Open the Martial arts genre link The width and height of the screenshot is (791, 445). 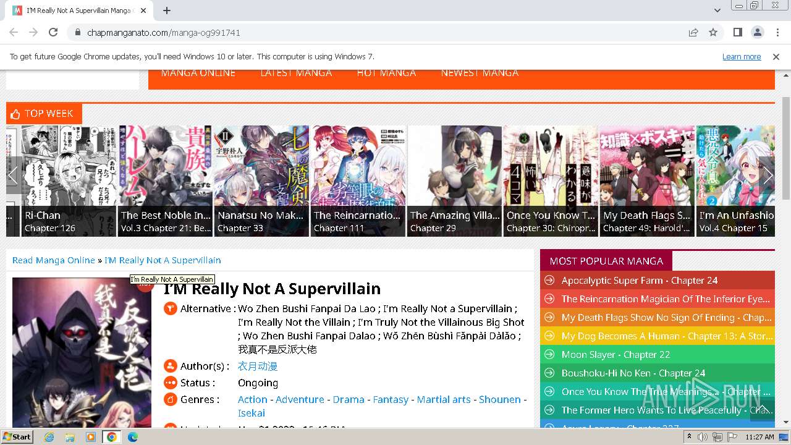[444, 400]
